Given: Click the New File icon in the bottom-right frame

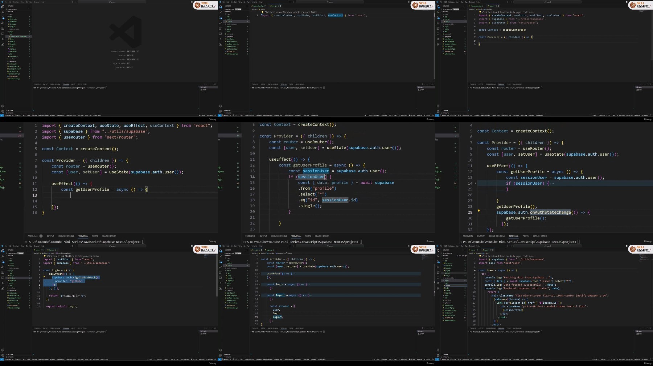Looking at the screenshot, I should (x=457, y=256).
